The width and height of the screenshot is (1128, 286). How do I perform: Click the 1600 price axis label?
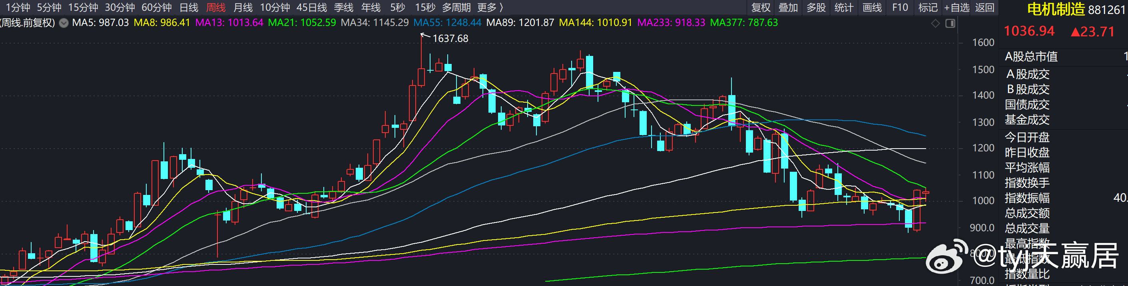tap(983, 42)
